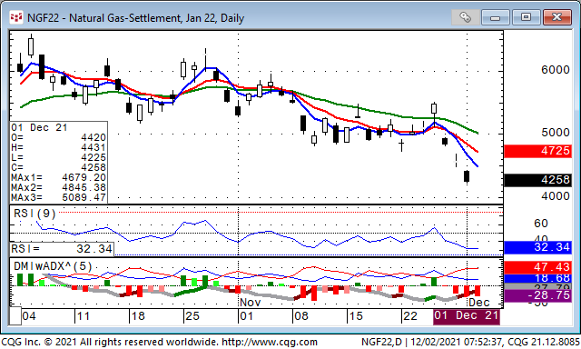The width and height of the screenshot is (581, 349).
Task: Click the RSI= 32.34 readout box
Action: pyautogui.click(x=62, y=249)
